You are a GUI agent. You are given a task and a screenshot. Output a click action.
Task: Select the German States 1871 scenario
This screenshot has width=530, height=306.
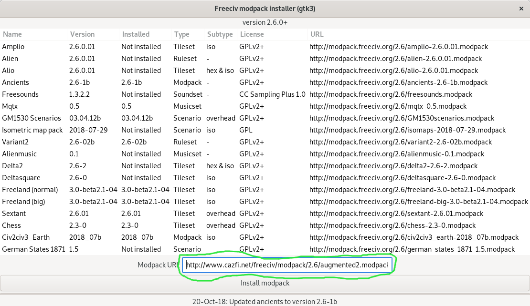33,249
